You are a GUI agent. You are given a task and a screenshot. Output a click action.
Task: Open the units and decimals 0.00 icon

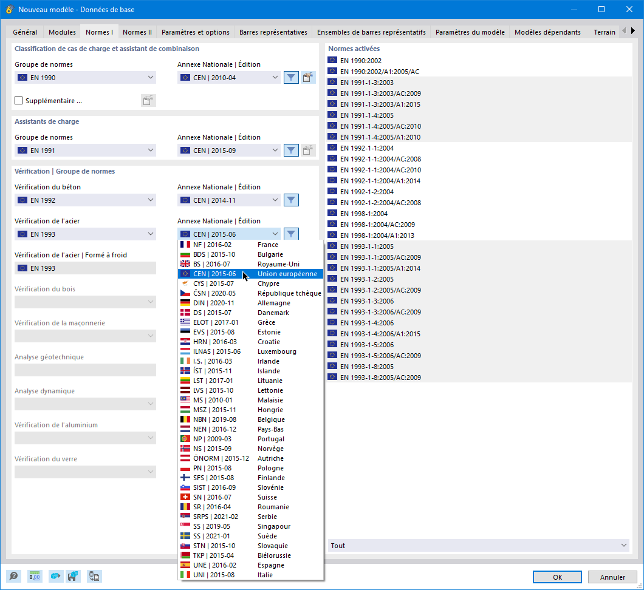[x=35, y=577]
